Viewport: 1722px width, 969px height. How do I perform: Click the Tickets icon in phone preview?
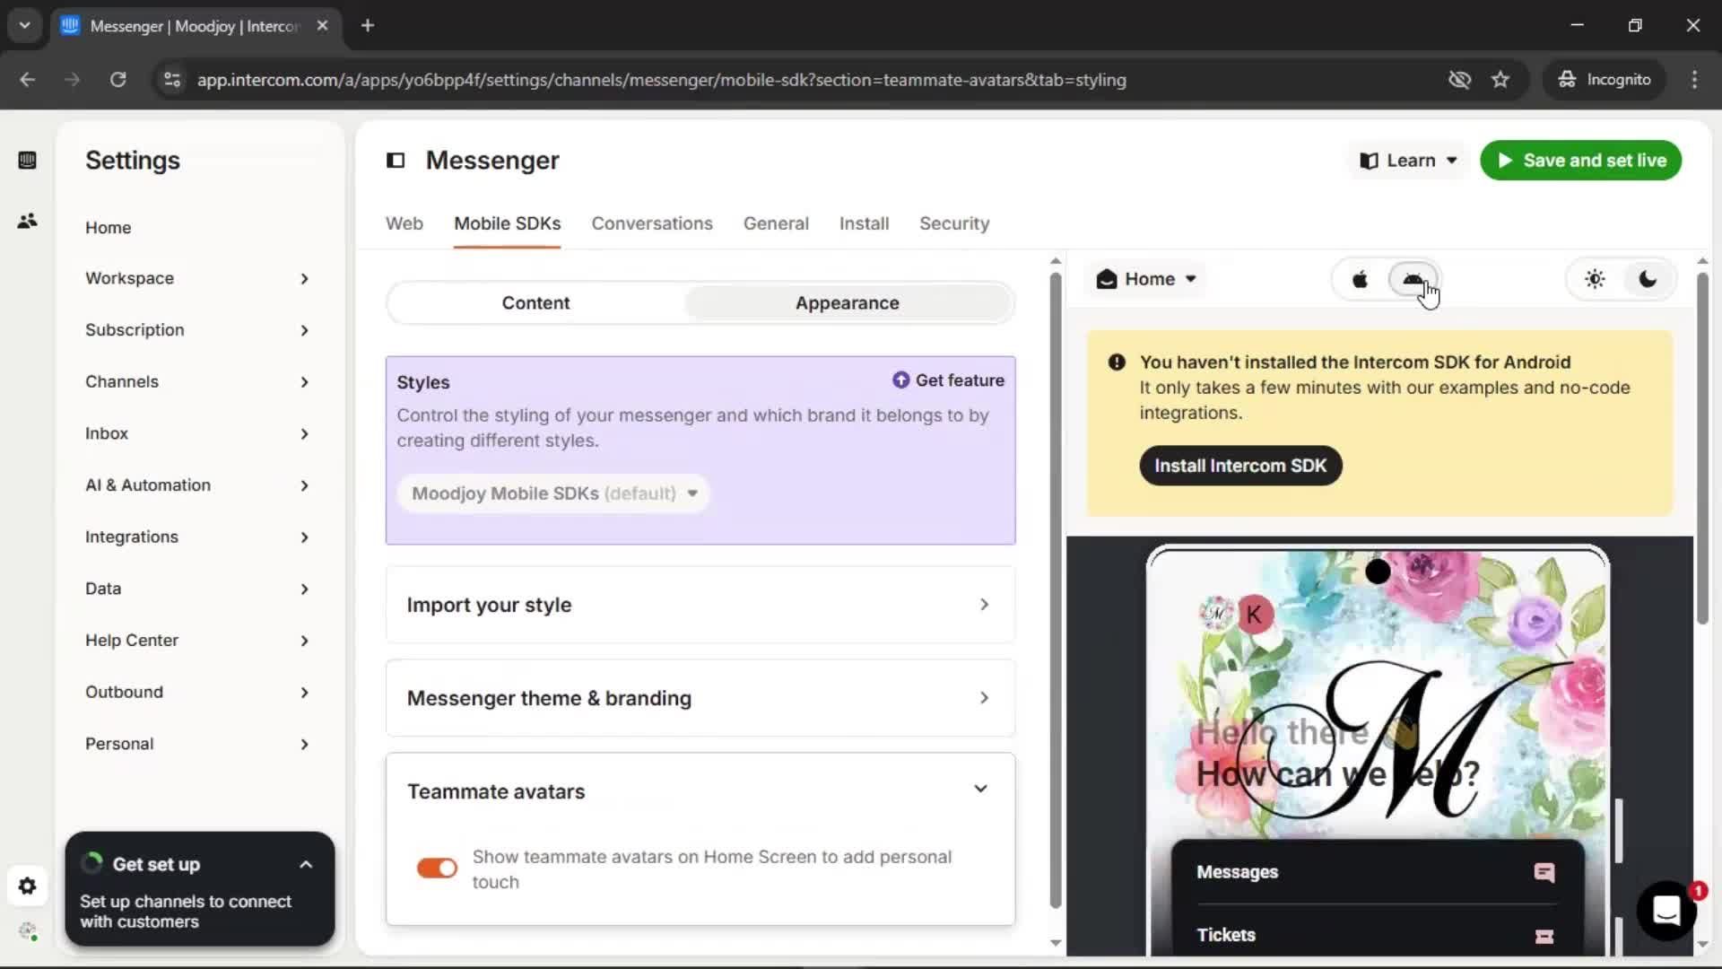[x=1544, y=936]
